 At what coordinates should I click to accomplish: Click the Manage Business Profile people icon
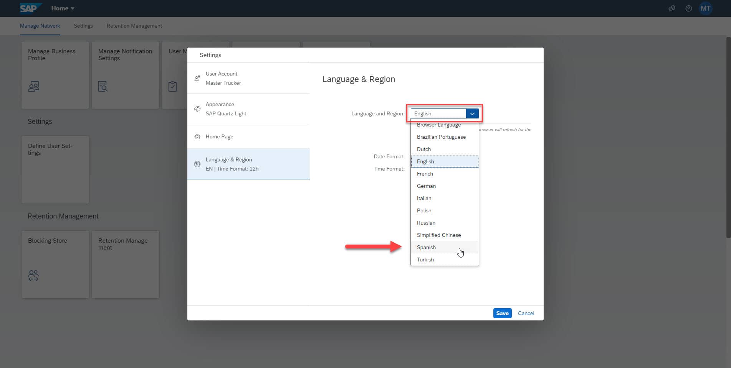click(34, 86)
